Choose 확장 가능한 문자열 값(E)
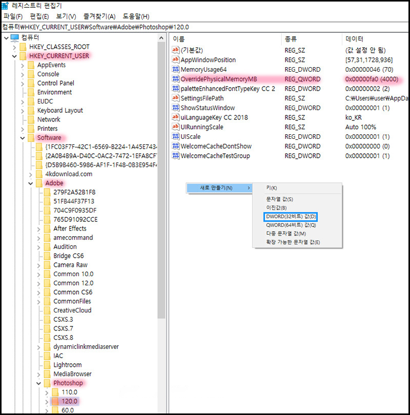410x415 pixels. (x=293, y=242)
